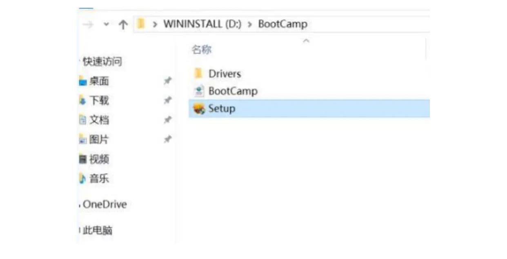The image size is (507, 259).
Task: Select the Setup file name
Action: pyautogui.click(x=222, y=109)
